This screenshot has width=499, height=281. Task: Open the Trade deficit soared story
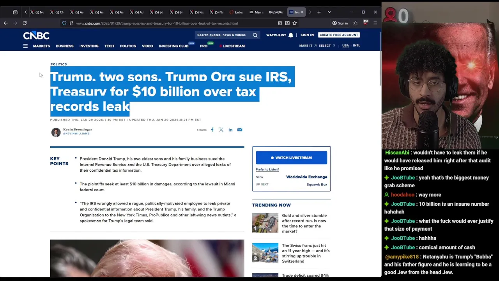306,275
